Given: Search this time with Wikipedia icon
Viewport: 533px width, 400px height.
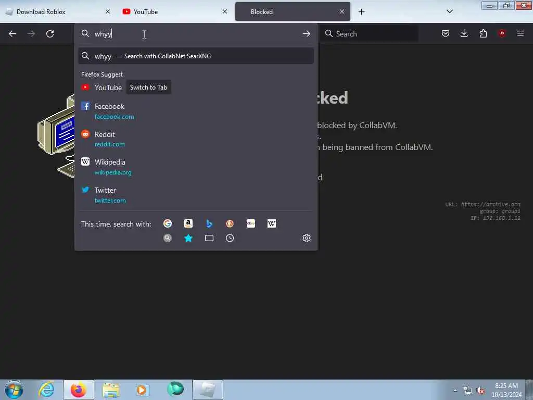Looking at the screenshot, I should (272, 223).
